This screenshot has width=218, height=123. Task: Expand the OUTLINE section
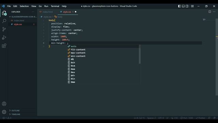(x=23, y=110)
